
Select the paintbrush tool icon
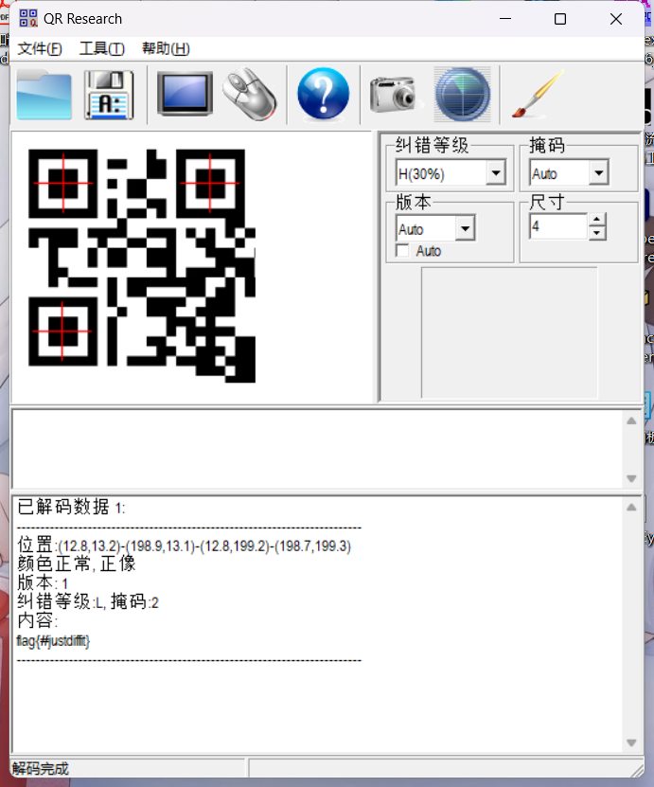click(x=537, y=95)
